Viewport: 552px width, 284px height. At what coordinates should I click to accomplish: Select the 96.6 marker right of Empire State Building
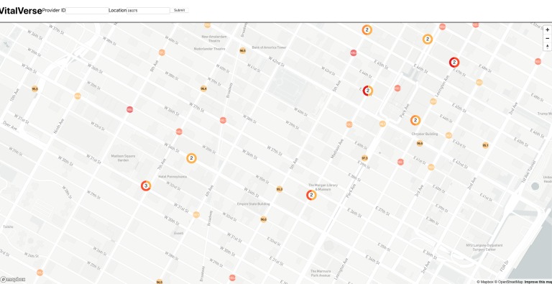pyautogui.click(x=263, y=219)
